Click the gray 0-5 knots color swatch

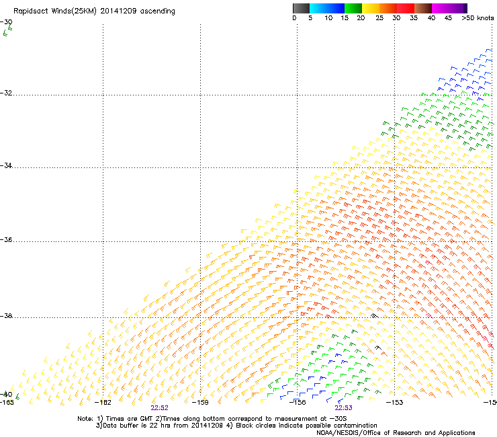301,8
